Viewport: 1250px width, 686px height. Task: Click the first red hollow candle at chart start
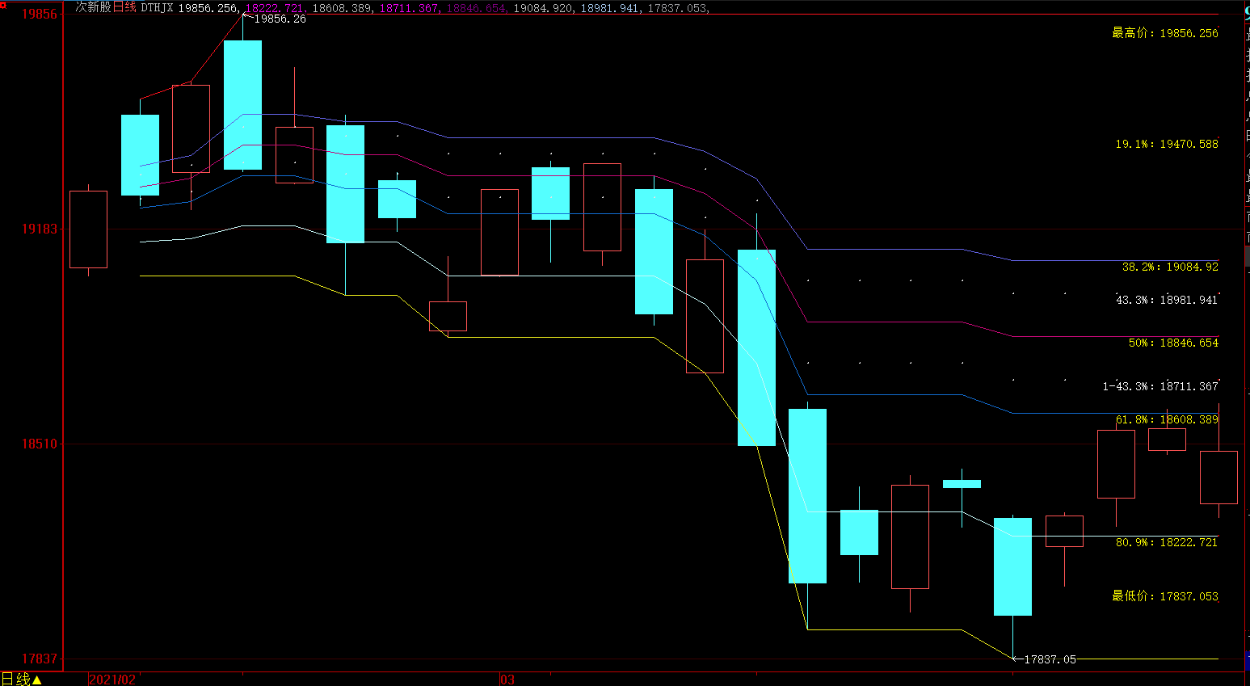[x=88, y=229]
